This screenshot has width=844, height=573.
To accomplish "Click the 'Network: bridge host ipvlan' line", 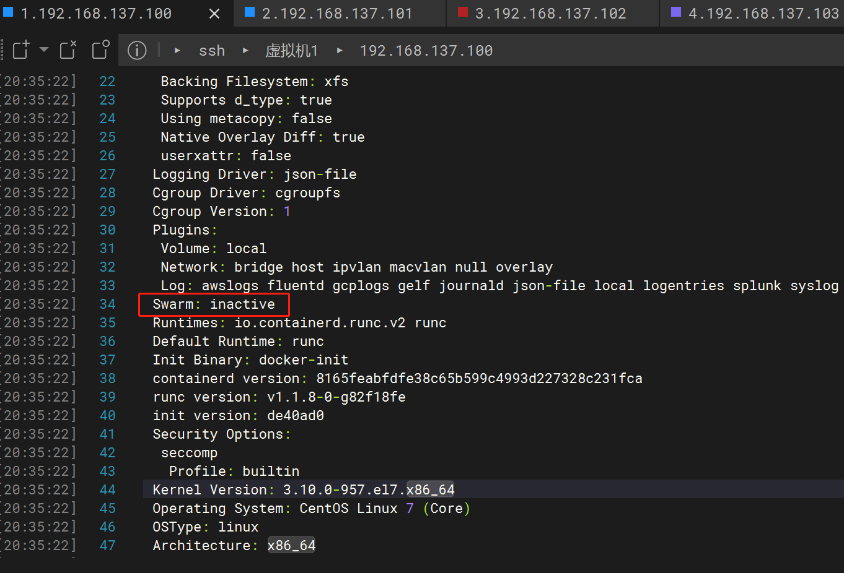I will [x=357, y=267].
